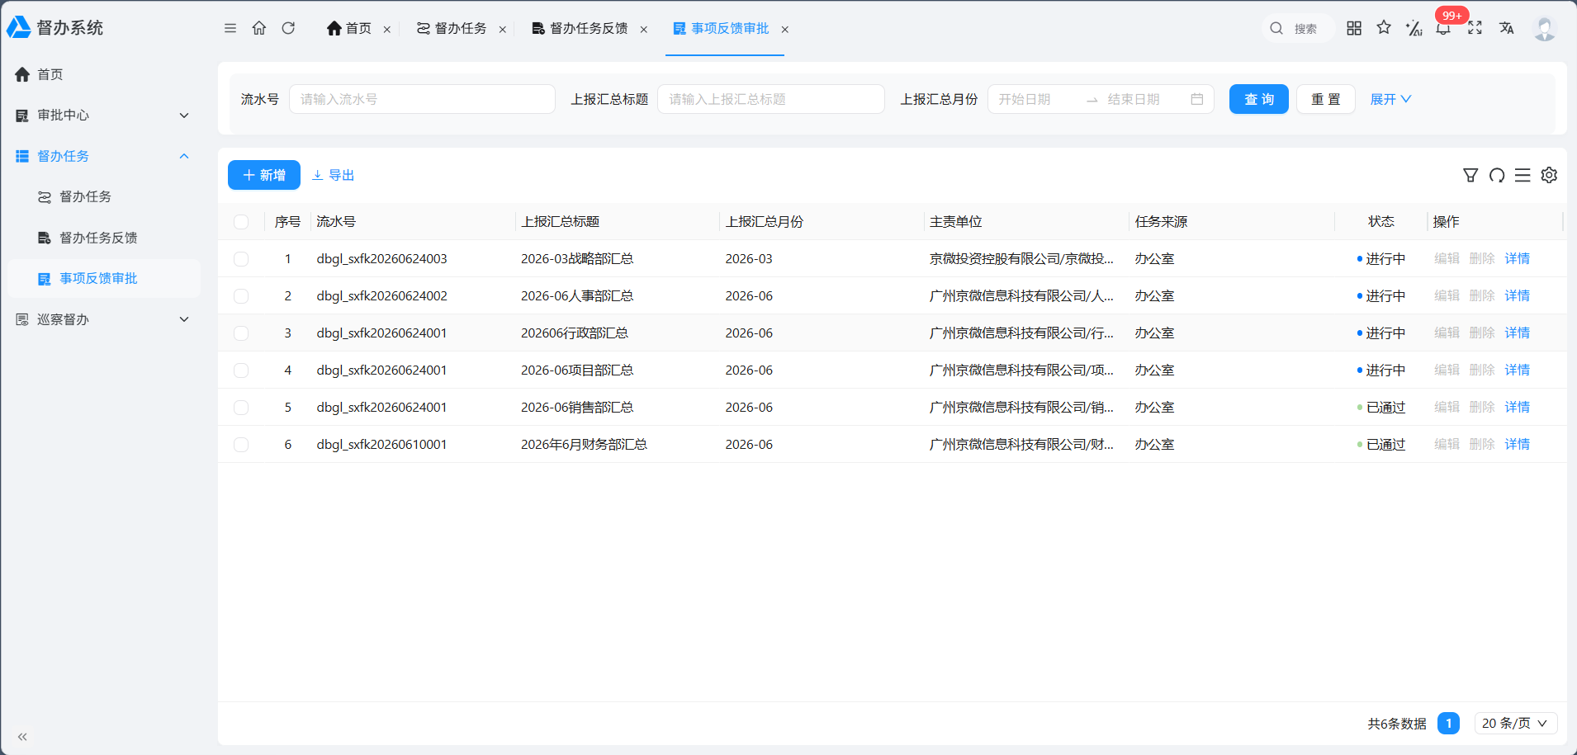Image resolution: width=1577 pixels, height=755 pixels.
Task: Open 详情 link for 2026年6月财务部汇总
Action: (1517, 444)
